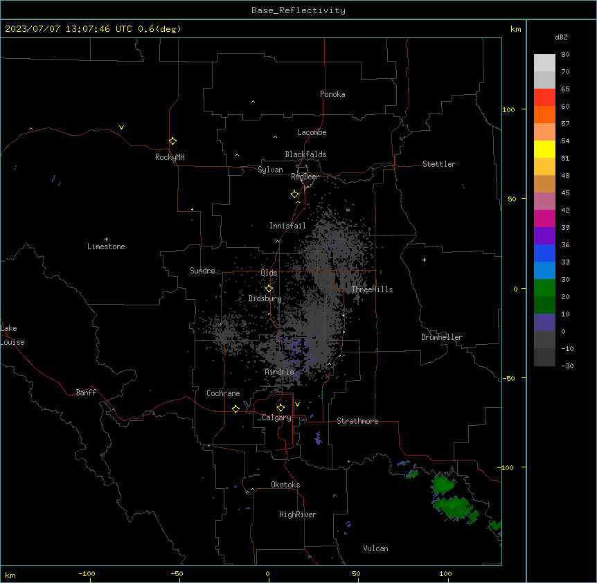Click the asterisk marker northeast of Innisfail
The image size is (597, 583).
click(348, 210)
